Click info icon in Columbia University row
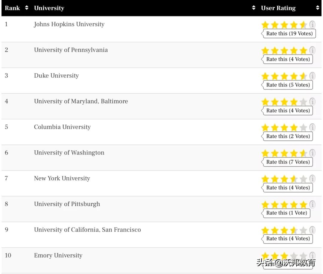Viewport: 323px width, 274px height. 312,128
